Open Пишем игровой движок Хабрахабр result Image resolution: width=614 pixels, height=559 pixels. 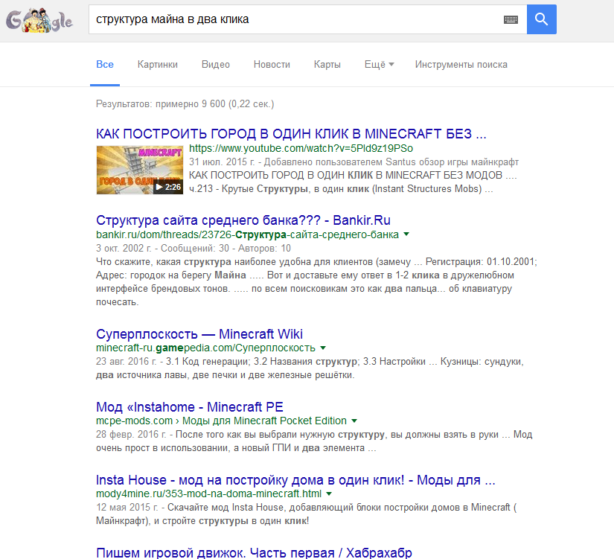coord(254,552)
